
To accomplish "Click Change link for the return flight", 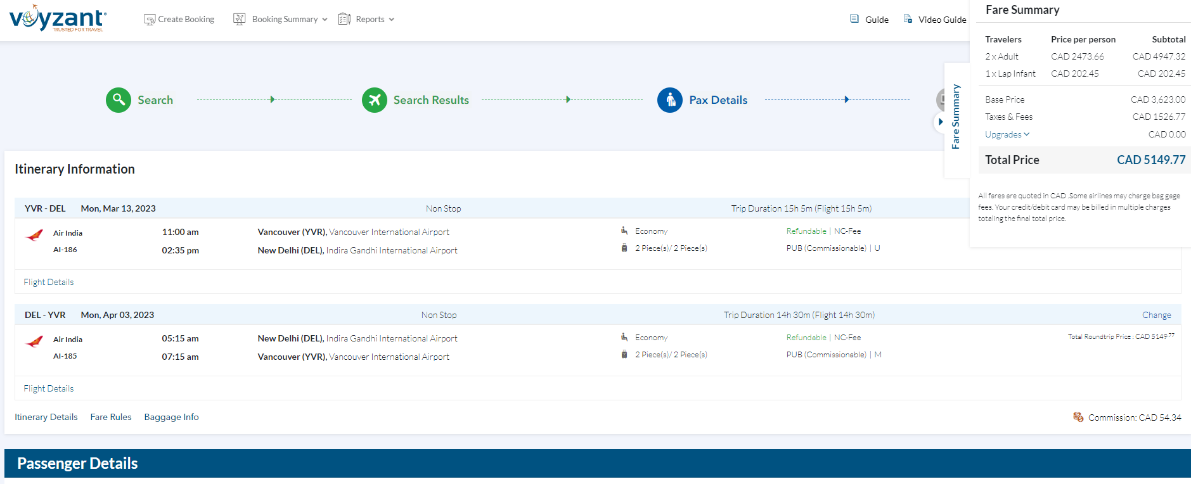I will (x=1156, y=315).
